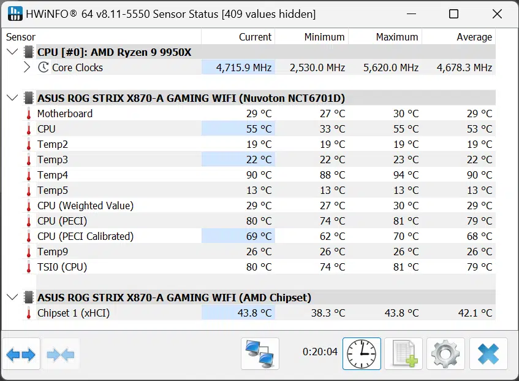Select the CPU (Weighted Value) label

(x=85, y=206)
